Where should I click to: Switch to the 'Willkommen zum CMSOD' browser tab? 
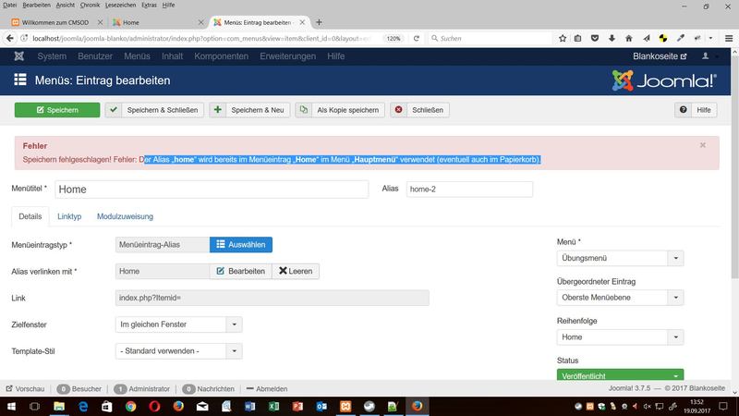[x=56, y=22]
